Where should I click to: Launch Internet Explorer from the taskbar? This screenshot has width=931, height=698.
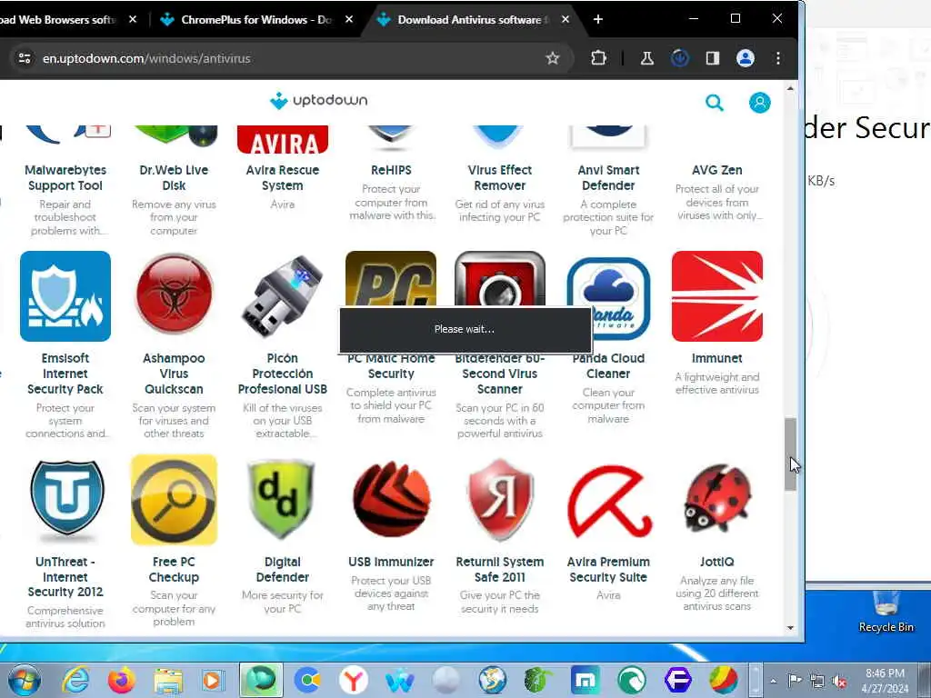pyautogui.click(x=76, y=680)
